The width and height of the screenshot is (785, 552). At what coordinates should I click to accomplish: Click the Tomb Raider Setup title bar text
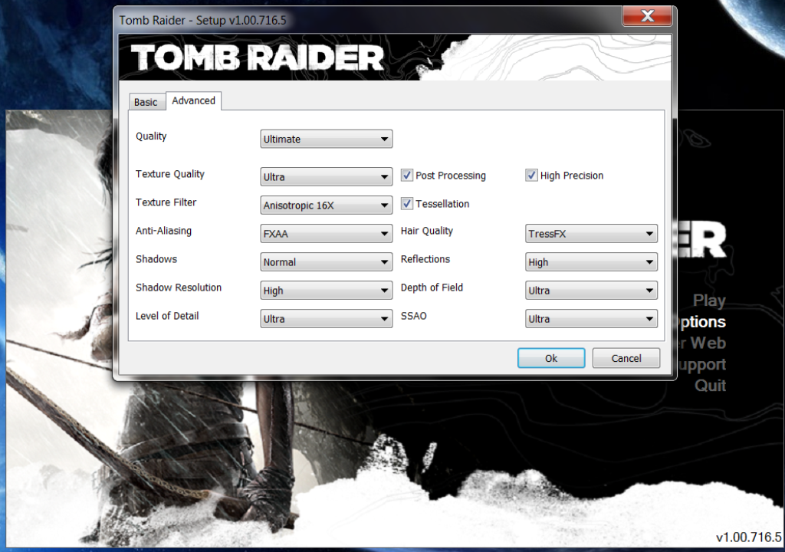202,21
